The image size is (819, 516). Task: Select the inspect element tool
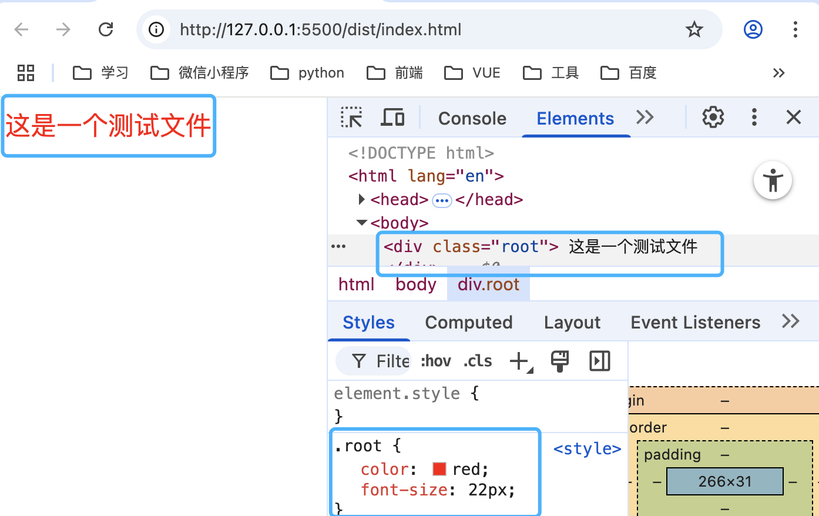[x=351, y=117]
